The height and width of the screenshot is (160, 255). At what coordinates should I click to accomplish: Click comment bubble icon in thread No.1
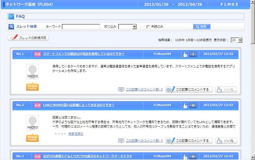point(121,89)
